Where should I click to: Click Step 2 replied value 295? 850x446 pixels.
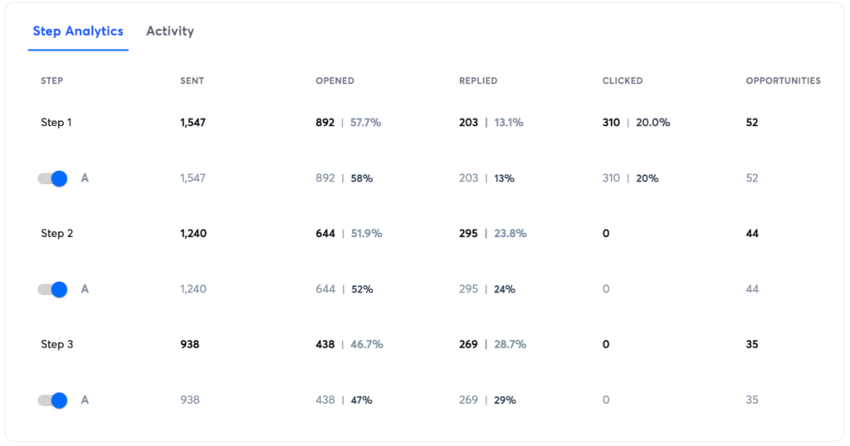(468, 234)
